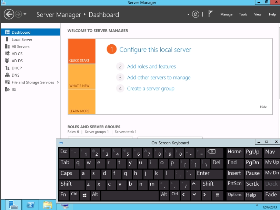Toggle the left Ctrl key
The width and height of the screenshot is (280, 210).
point(74,195)
